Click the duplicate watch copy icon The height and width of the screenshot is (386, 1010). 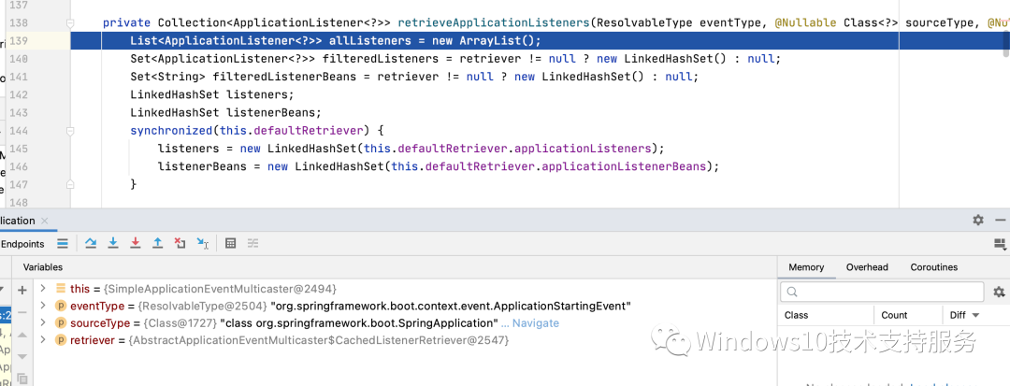tap(22, 379)
